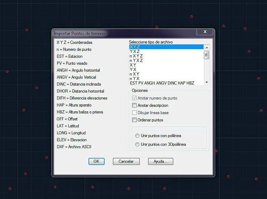
Task: Pick the n Y X Z list entry
Action: [x=166, y=60]
